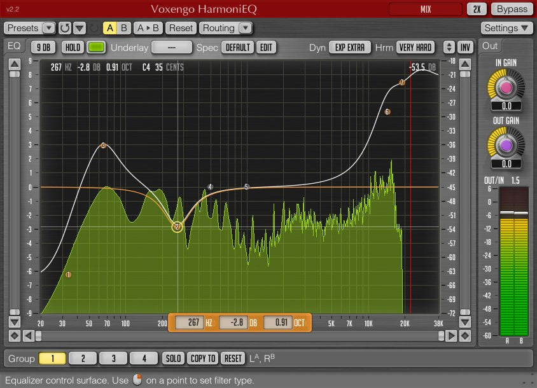This screenshot has width=537, height=388.
Task: Expand the Settings dropdown menu
Action: click(507, 28)
